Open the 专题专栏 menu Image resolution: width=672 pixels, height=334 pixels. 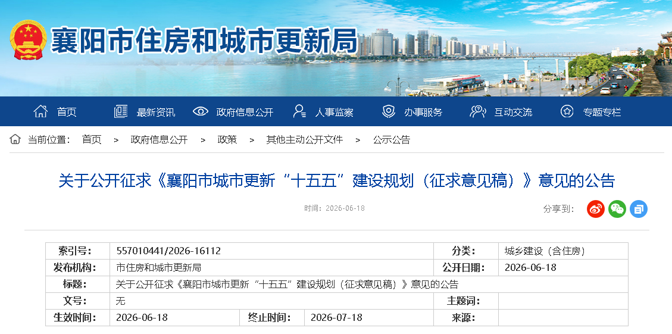pyautogui.click(x=602, y=113)
